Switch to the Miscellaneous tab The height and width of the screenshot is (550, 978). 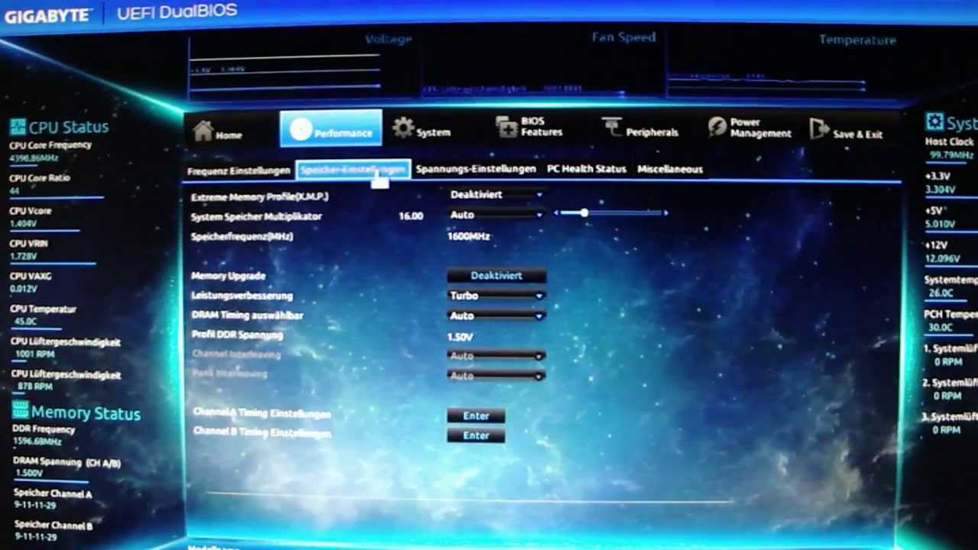tap(670, 169)
